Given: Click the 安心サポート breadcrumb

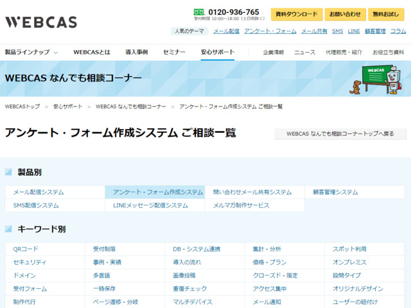Looking at the screenshot, I should [x=67, y=107].
